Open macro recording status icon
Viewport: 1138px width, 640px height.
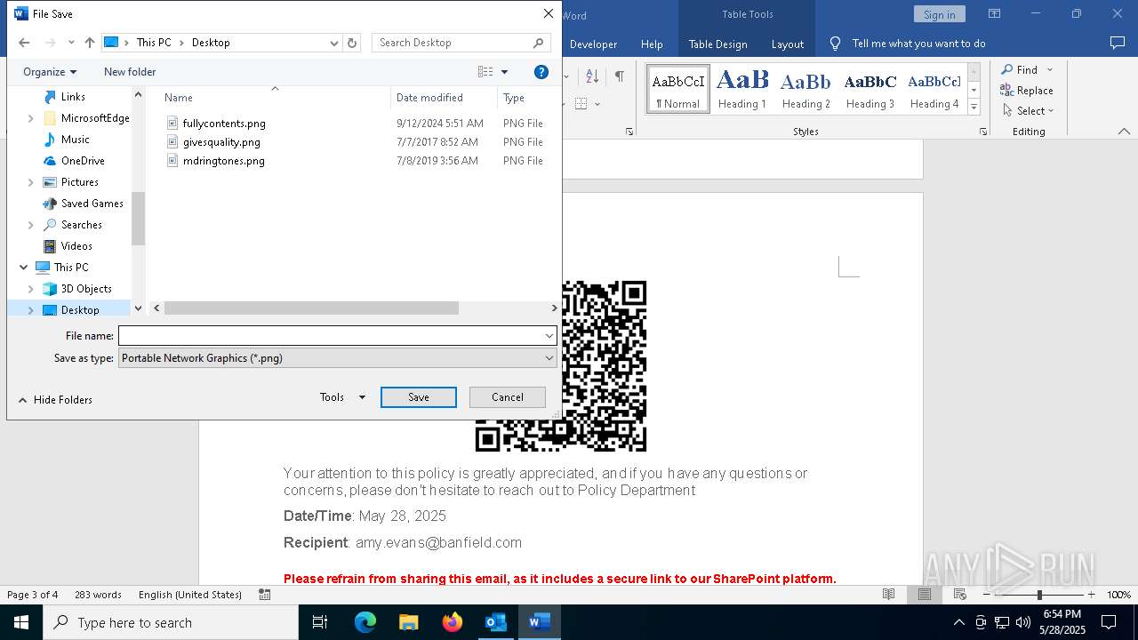[264, 595]
